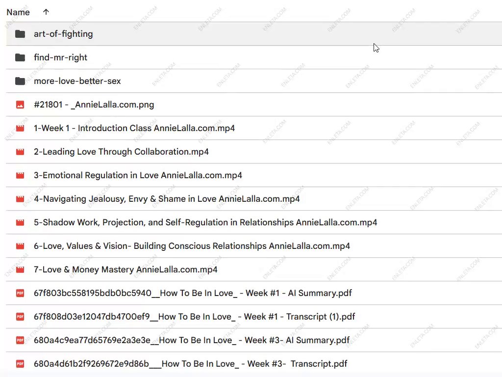Open the art-of-fighting folder name

[x=63, y=34]
